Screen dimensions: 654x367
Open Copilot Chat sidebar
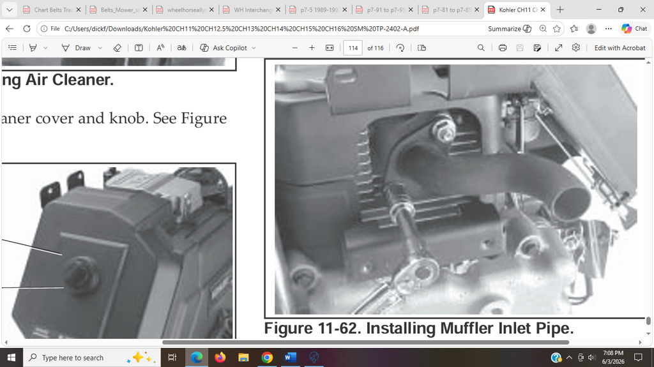[634, 29]
